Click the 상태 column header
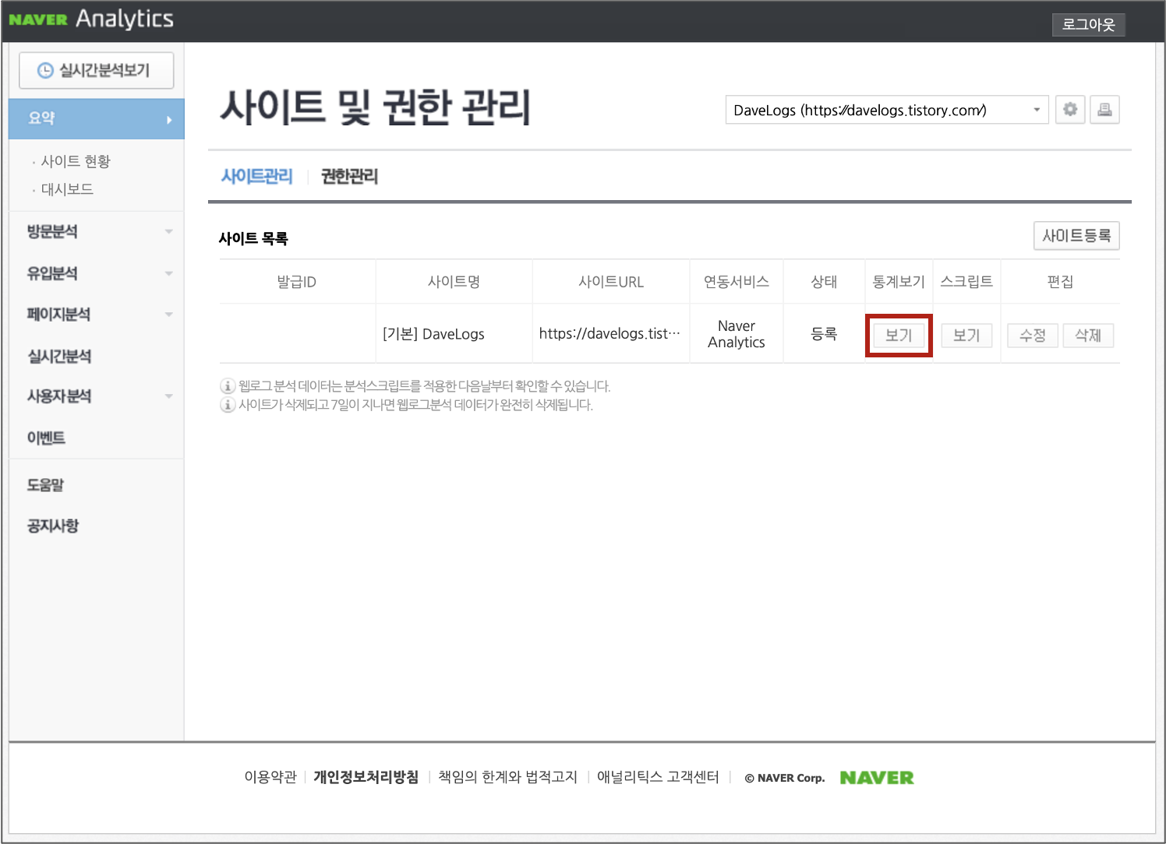 coord(824,282)
